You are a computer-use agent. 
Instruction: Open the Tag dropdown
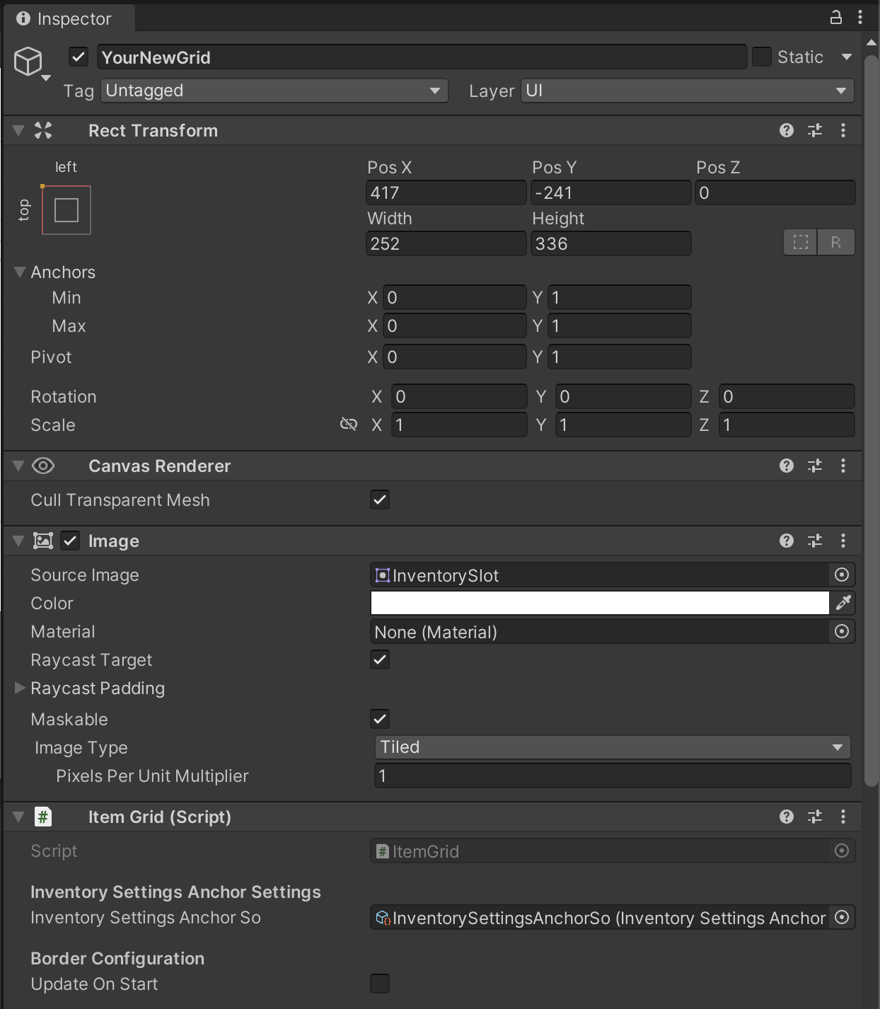pyautogui.click(x=274, y=91)
